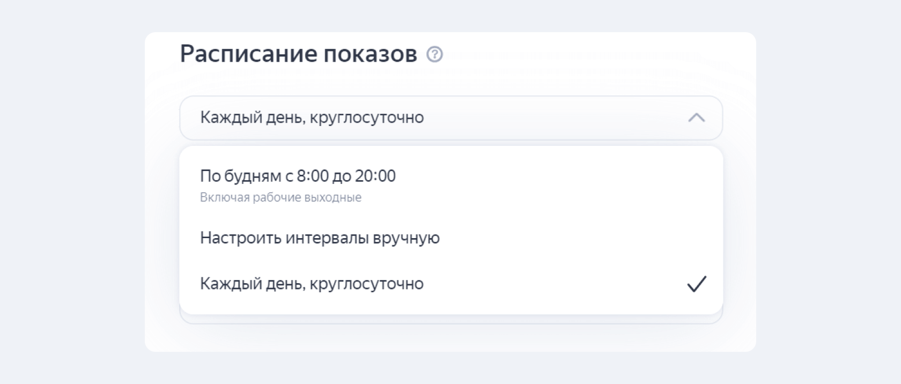The image size is (901, 384).
Task: Click the help question mark icon
Action: tap(434, 55)
